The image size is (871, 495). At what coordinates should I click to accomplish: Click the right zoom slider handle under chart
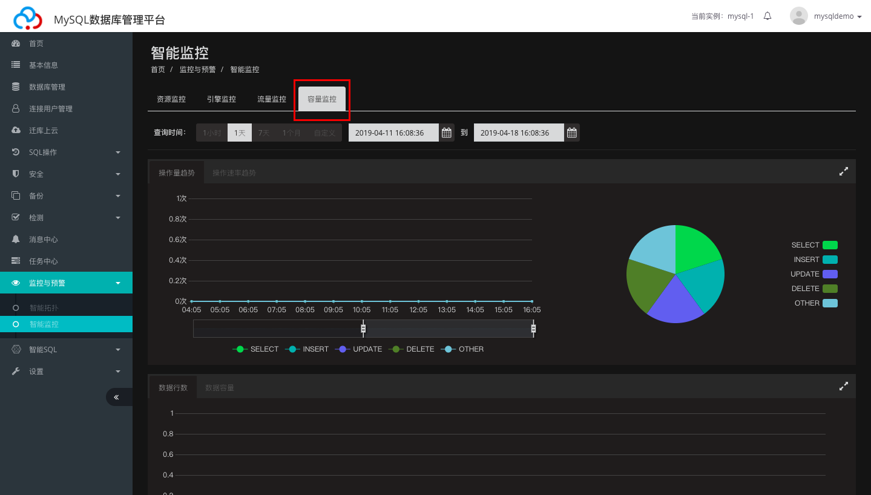(533, 329)
